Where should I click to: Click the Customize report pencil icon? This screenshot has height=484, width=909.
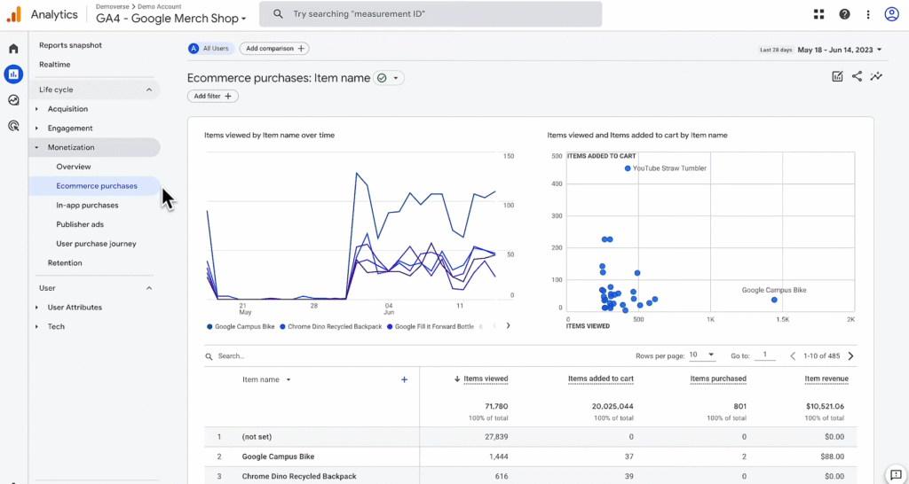click(837, 76)
